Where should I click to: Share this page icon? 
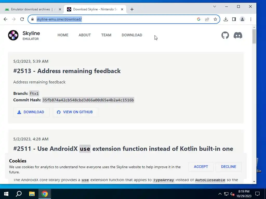pos(207,19)
